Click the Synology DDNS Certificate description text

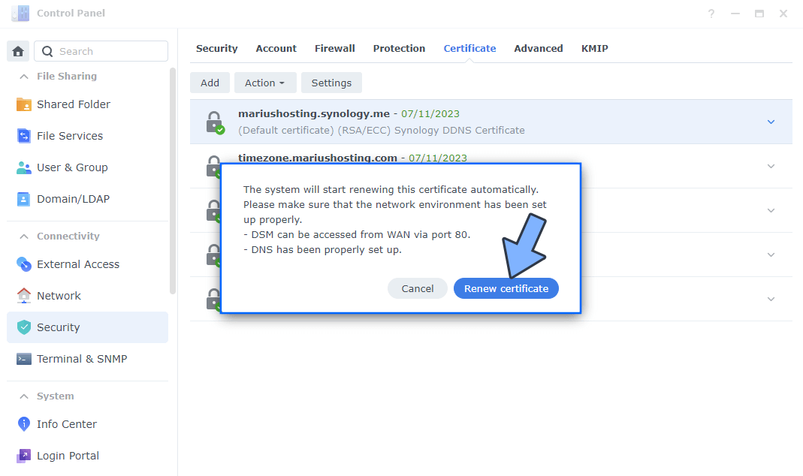pyautogui.click(x=460, y=131)
